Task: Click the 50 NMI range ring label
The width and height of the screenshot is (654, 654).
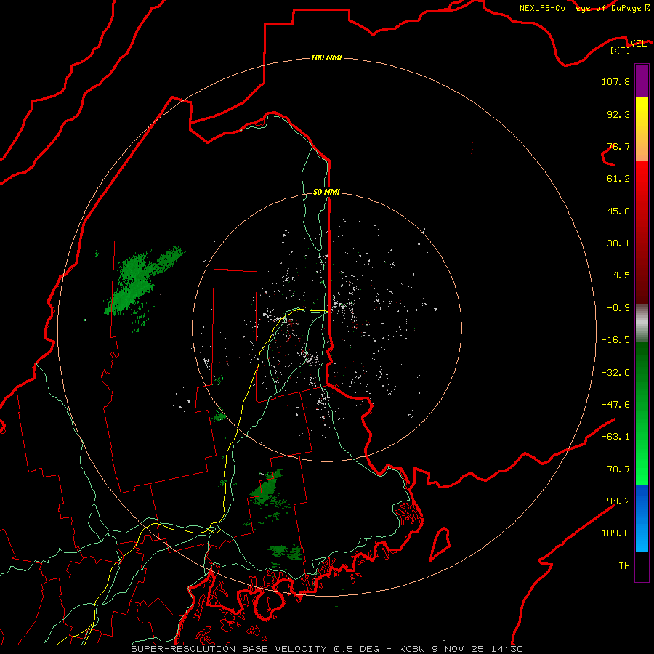Action: [326, 192]
